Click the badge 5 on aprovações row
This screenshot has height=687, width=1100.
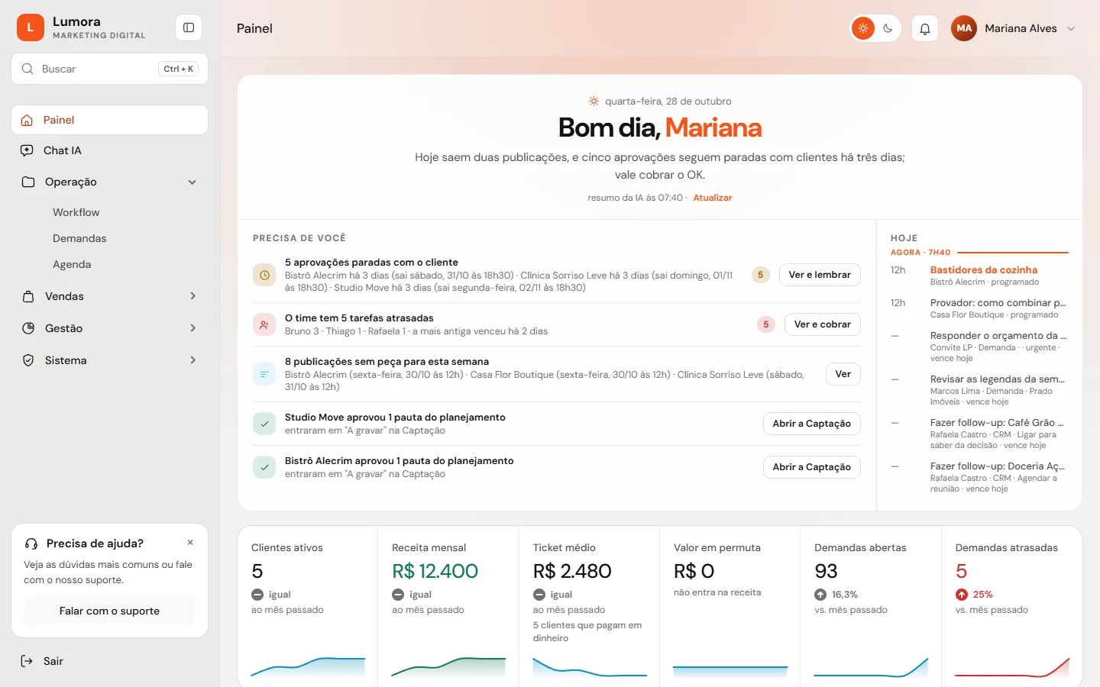[x=760, y=275]
